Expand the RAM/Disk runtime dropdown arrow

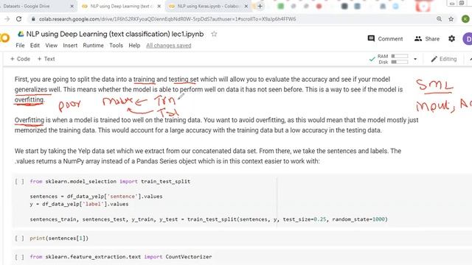pyautogui.click(x=415, y=59)
